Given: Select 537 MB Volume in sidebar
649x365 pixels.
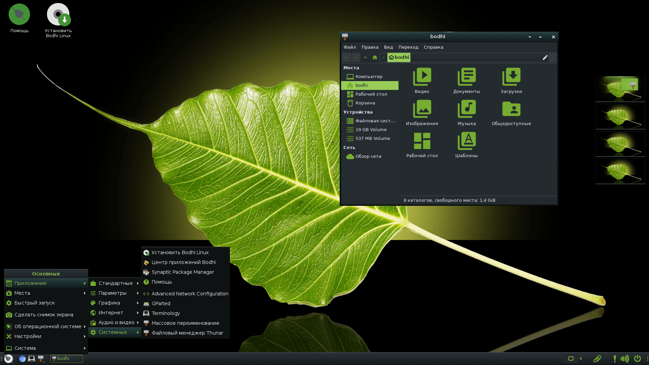Looking at the screenshot, I should pyautogui.click(x=370, y=139).
